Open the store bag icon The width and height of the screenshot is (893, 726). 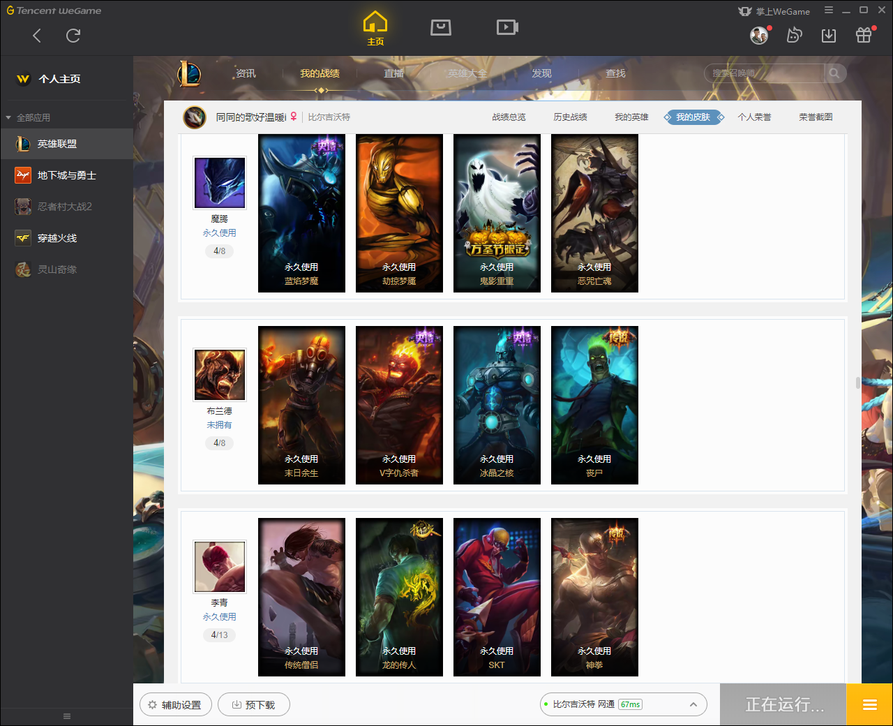click(441, 27)
